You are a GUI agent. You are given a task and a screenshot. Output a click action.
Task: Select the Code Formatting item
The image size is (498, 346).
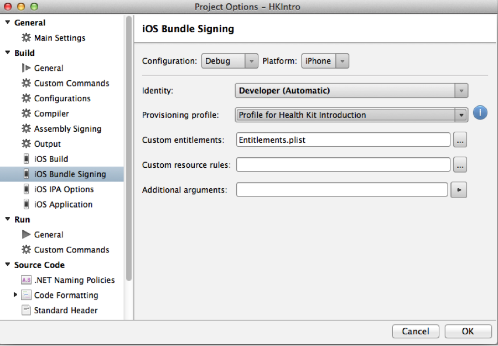point(66,295)
